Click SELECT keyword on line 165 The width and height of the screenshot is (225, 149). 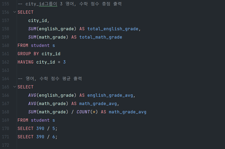[26, 87]
